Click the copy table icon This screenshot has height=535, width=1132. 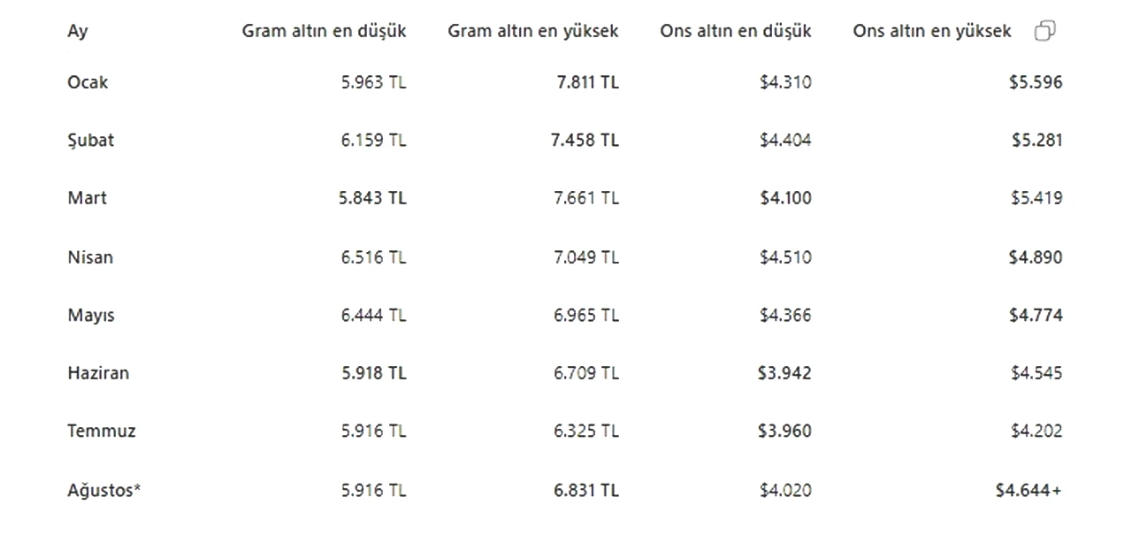1045,31
